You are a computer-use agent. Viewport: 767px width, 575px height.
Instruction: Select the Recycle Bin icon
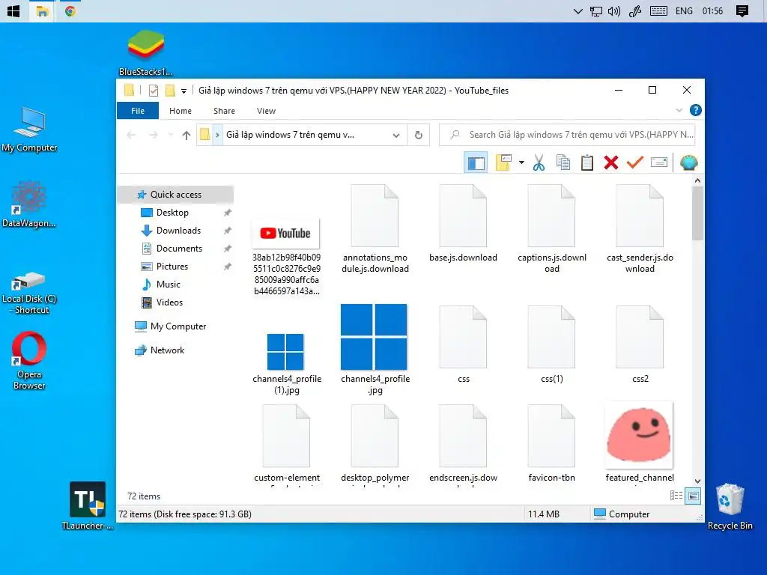point(730,507)
